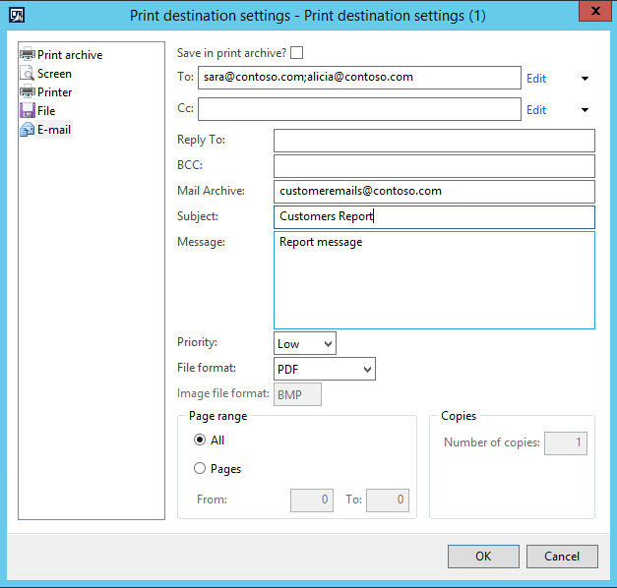Click the E-mail envelope icon
This screenshot has height=588, width=617.
28,130
